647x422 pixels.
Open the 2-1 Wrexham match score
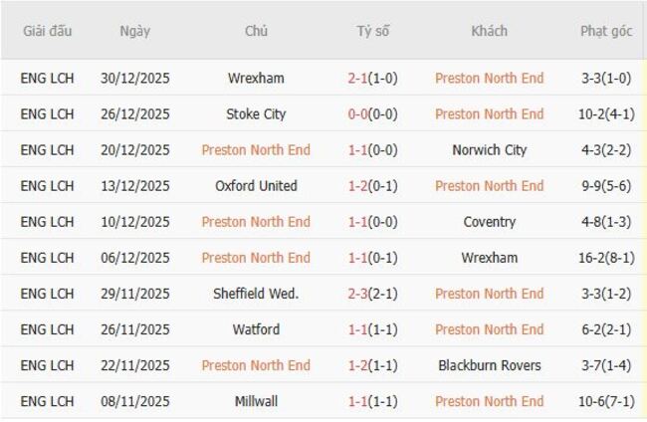click(x=373, y=79)
